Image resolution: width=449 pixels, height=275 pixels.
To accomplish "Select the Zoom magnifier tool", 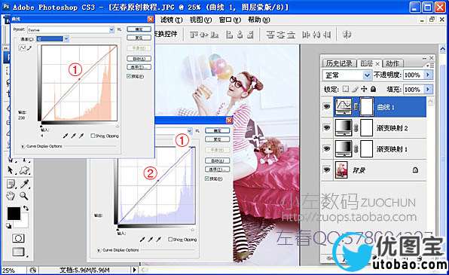I will (24, 196).
